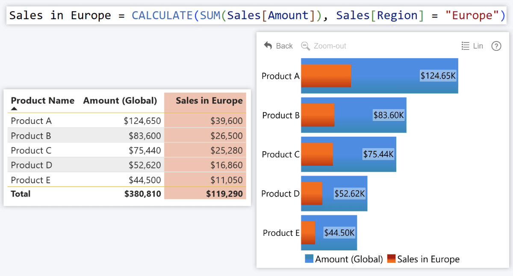Select the Product A table row name
This screenshot has width=513, height=276.
pos(31,121)
